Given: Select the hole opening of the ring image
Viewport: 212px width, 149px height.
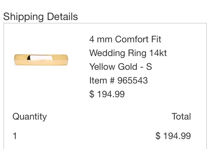Looking at the screenshot, I should (40, 57).
